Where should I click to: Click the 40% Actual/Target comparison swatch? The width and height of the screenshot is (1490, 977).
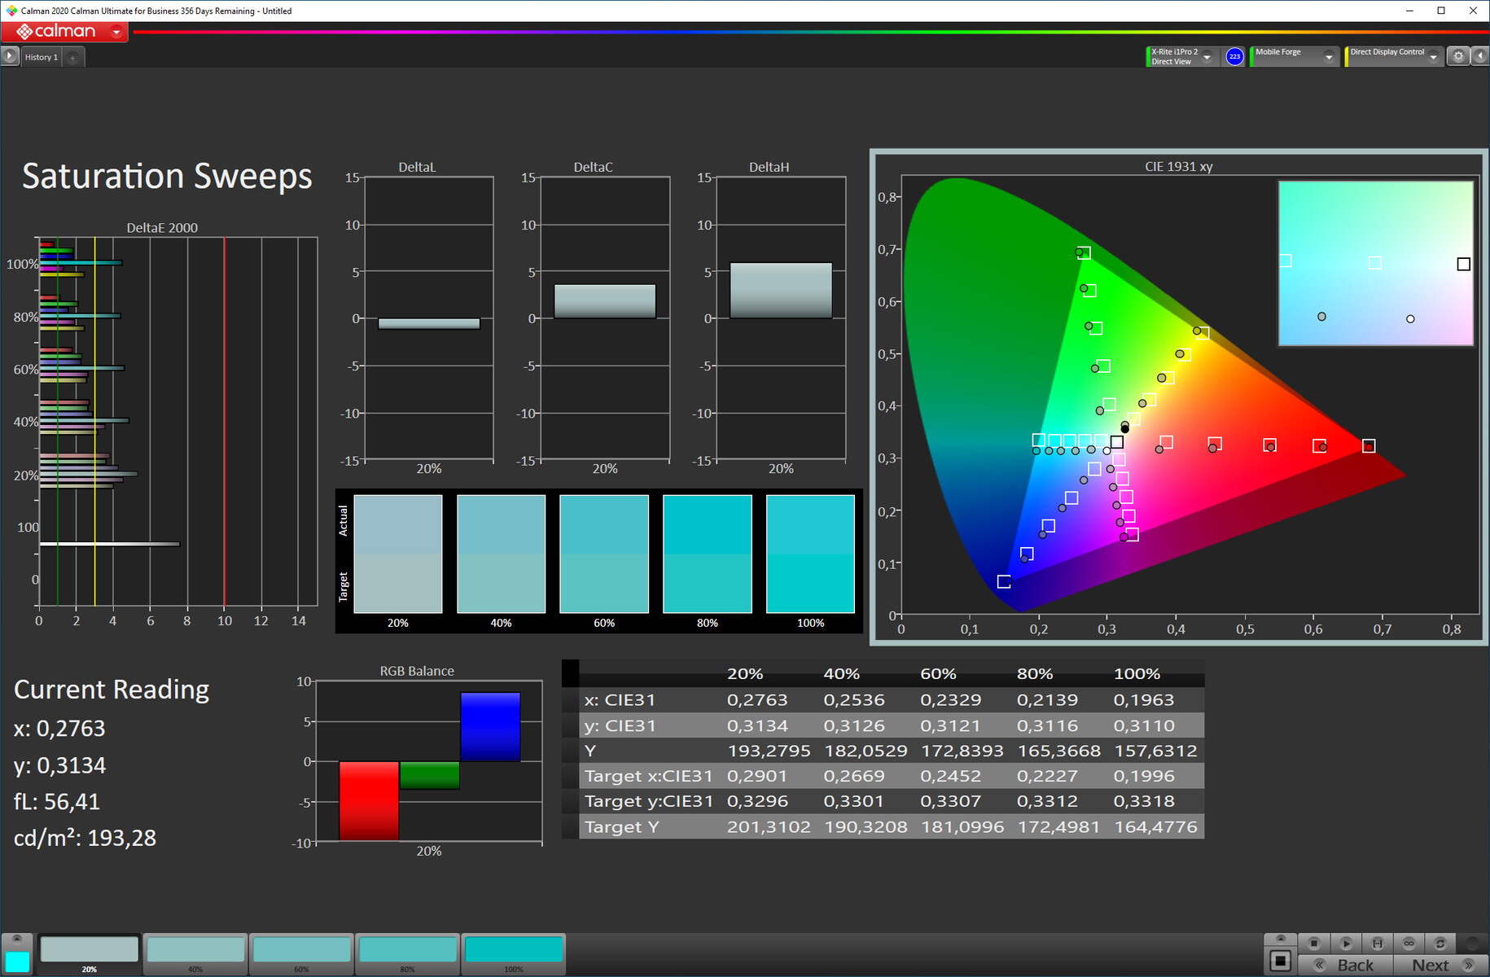(x=501, y=554)
